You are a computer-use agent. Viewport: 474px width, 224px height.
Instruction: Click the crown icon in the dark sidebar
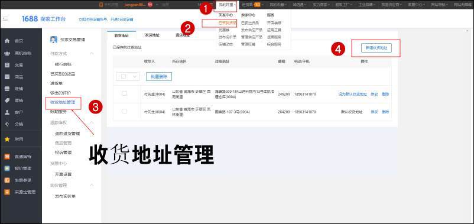pos(7,53)
